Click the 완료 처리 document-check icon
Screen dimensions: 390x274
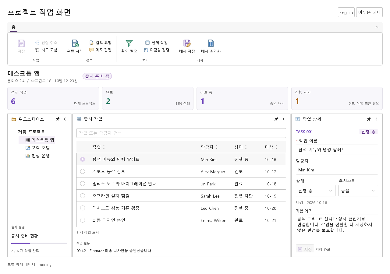coord(75,43)
